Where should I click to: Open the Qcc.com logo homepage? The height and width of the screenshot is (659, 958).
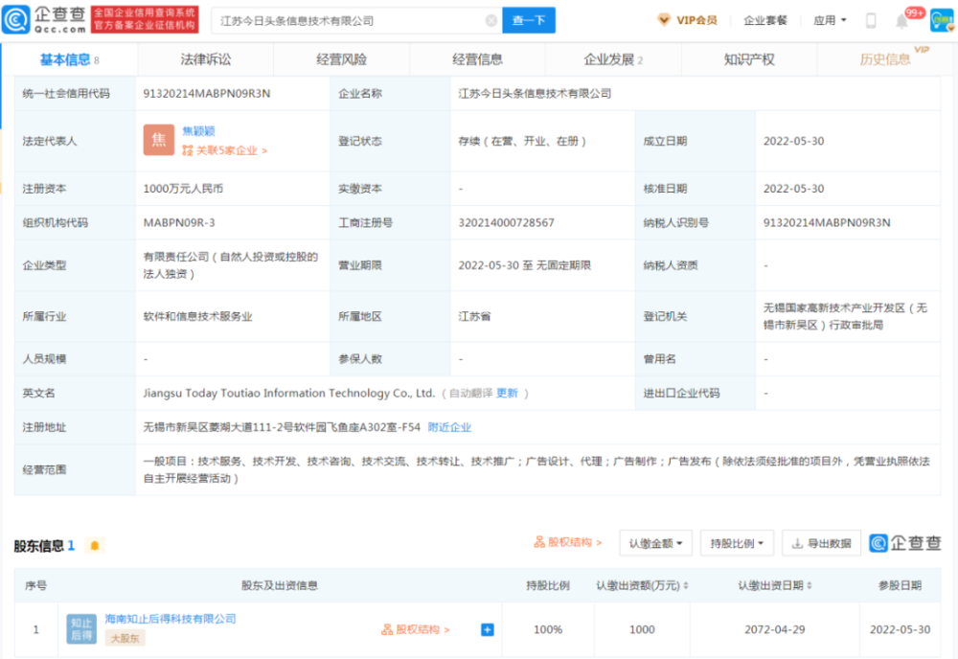tap(44, 19)
